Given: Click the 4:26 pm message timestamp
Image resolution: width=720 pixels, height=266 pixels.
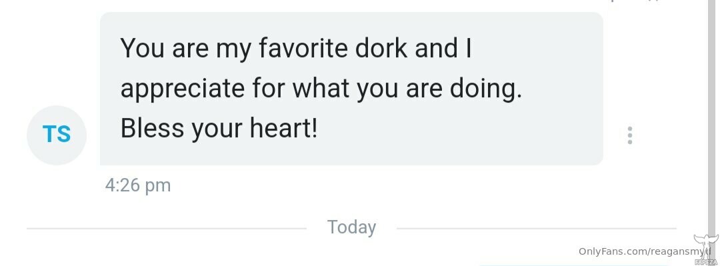Looking at the screenshot, I should tap(138, 185).
